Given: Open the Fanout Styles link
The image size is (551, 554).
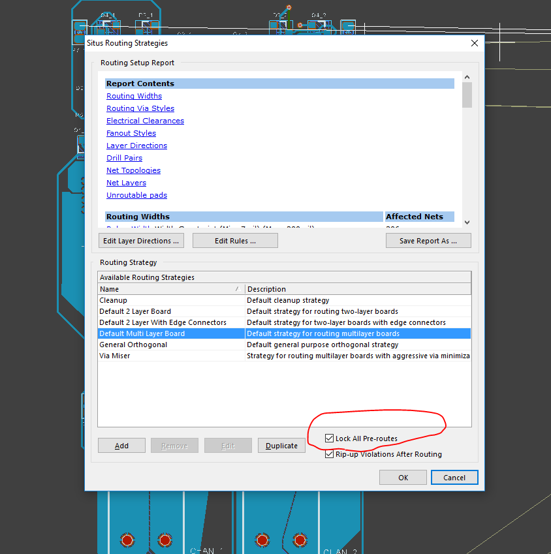Looking at the screenshot, I should click(131, 133).
